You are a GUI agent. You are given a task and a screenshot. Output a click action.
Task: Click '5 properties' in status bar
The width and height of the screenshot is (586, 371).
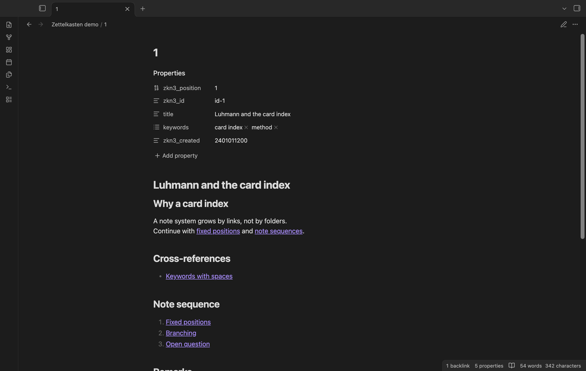(489, 366)
